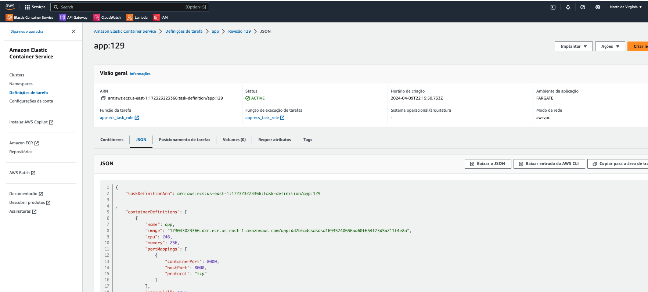Open the notifications bell
Image resolution: width=648 pixels, height=292 pixels.
click(568, 7)
